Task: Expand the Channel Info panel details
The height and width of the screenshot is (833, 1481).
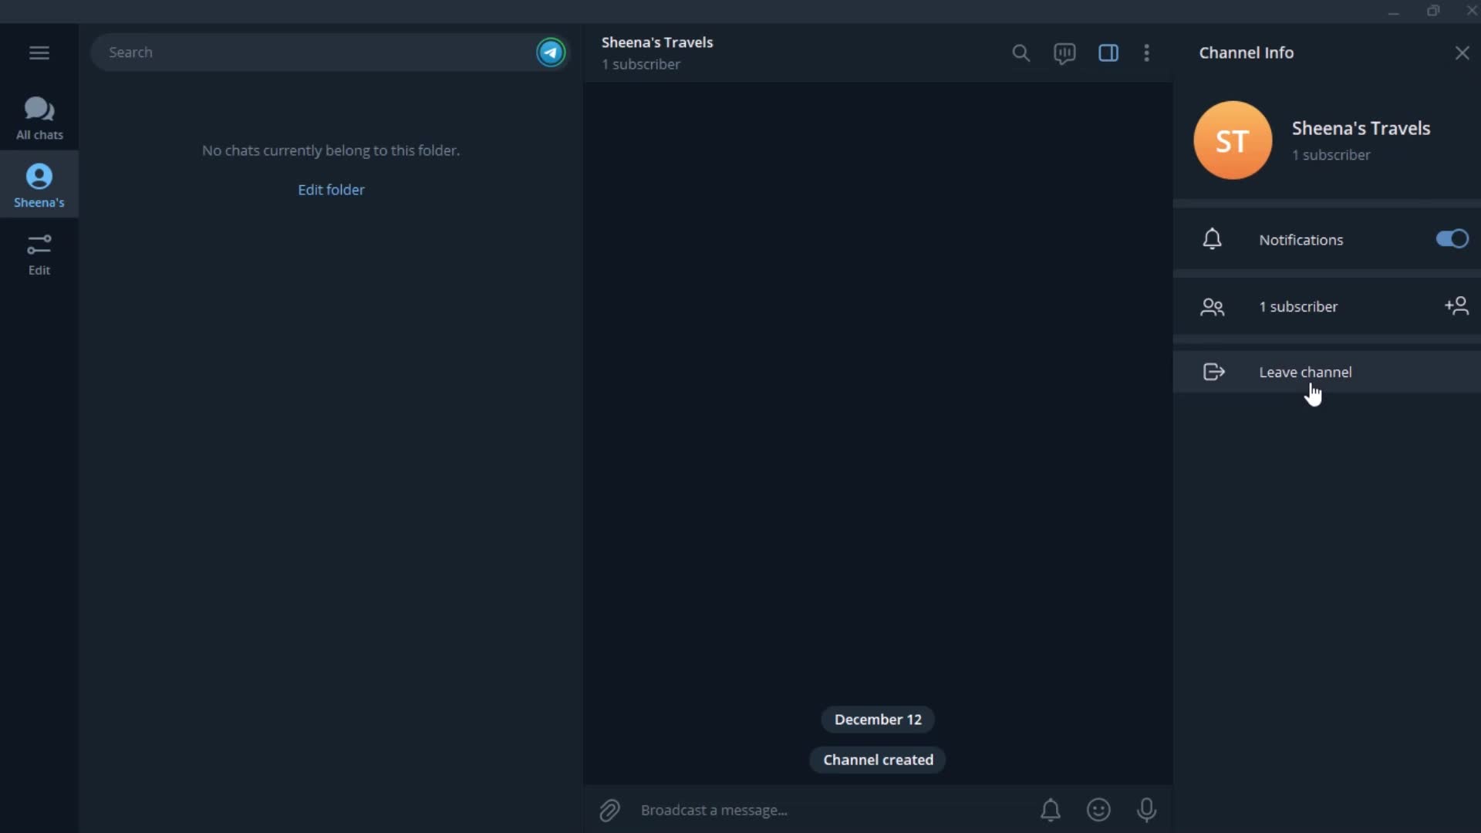Action: tap(1108, 53)
